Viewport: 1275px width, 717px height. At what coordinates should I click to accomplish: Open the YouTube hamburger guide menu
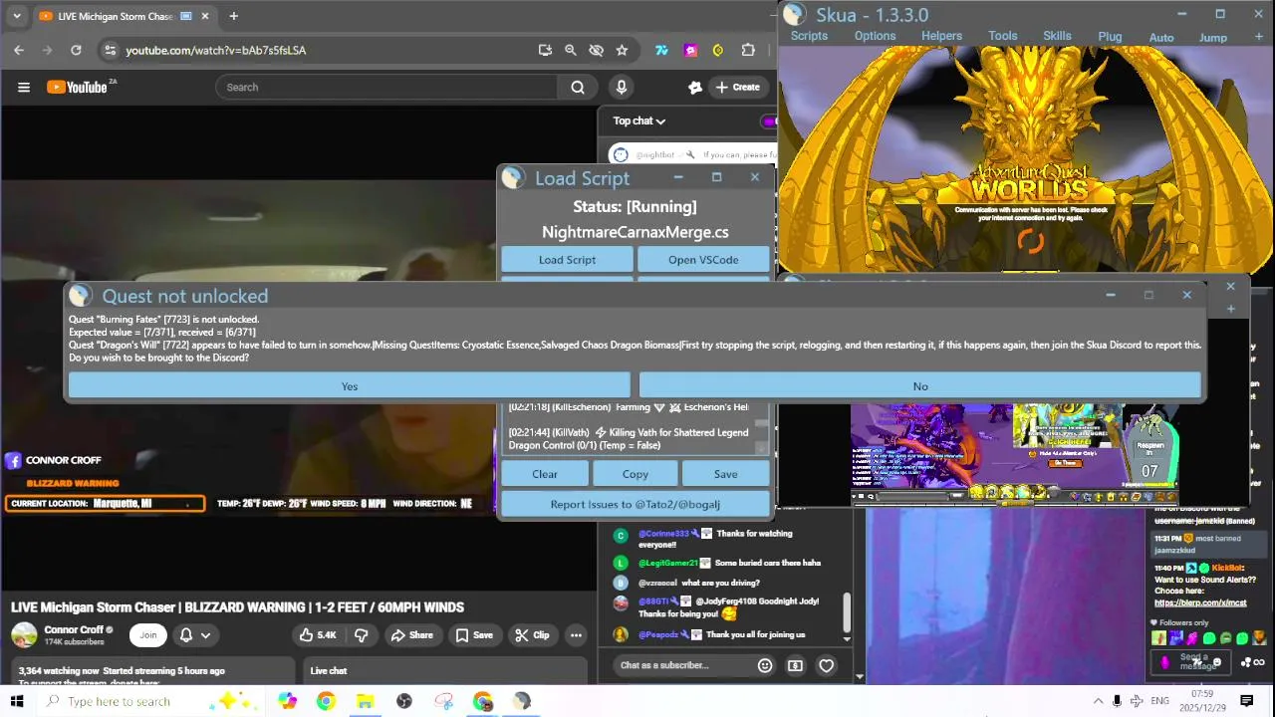pos(23,88)
